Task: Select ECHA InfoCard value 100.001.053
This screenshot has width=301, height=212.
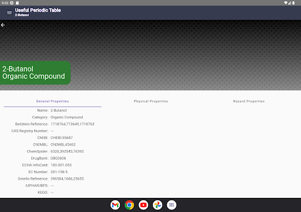Action: click(x=61, y=165)
